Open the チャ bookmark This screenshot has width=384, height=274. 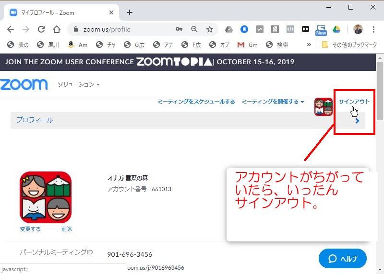click(106, 45)
